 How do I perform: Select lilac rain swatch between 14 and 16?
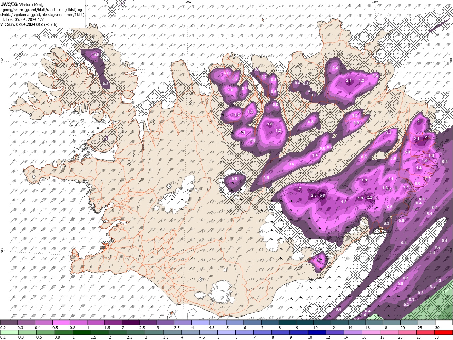pos(352,333)
